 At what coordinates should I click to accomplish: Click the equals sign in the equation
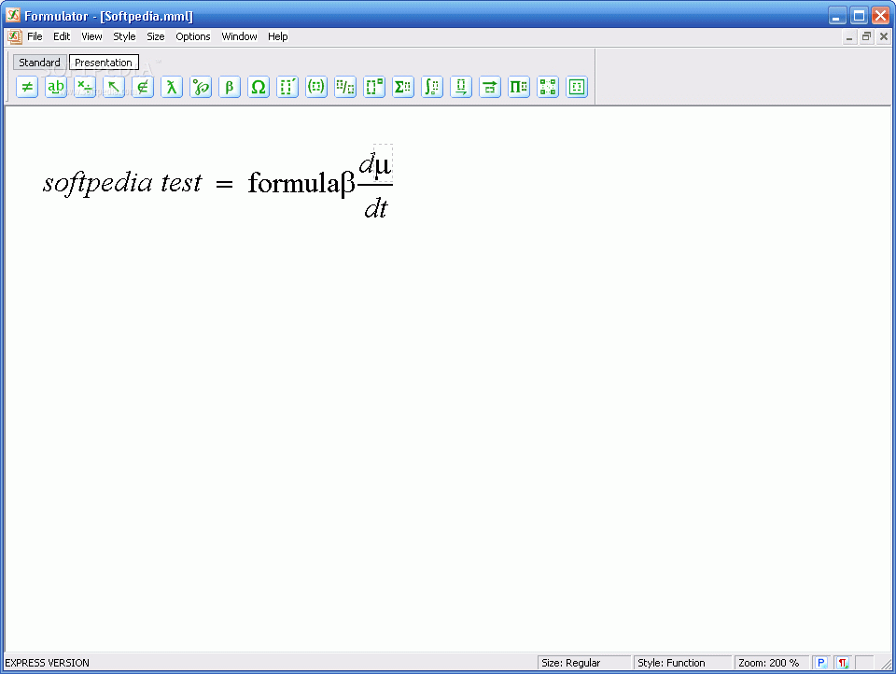tap(225, 185)
